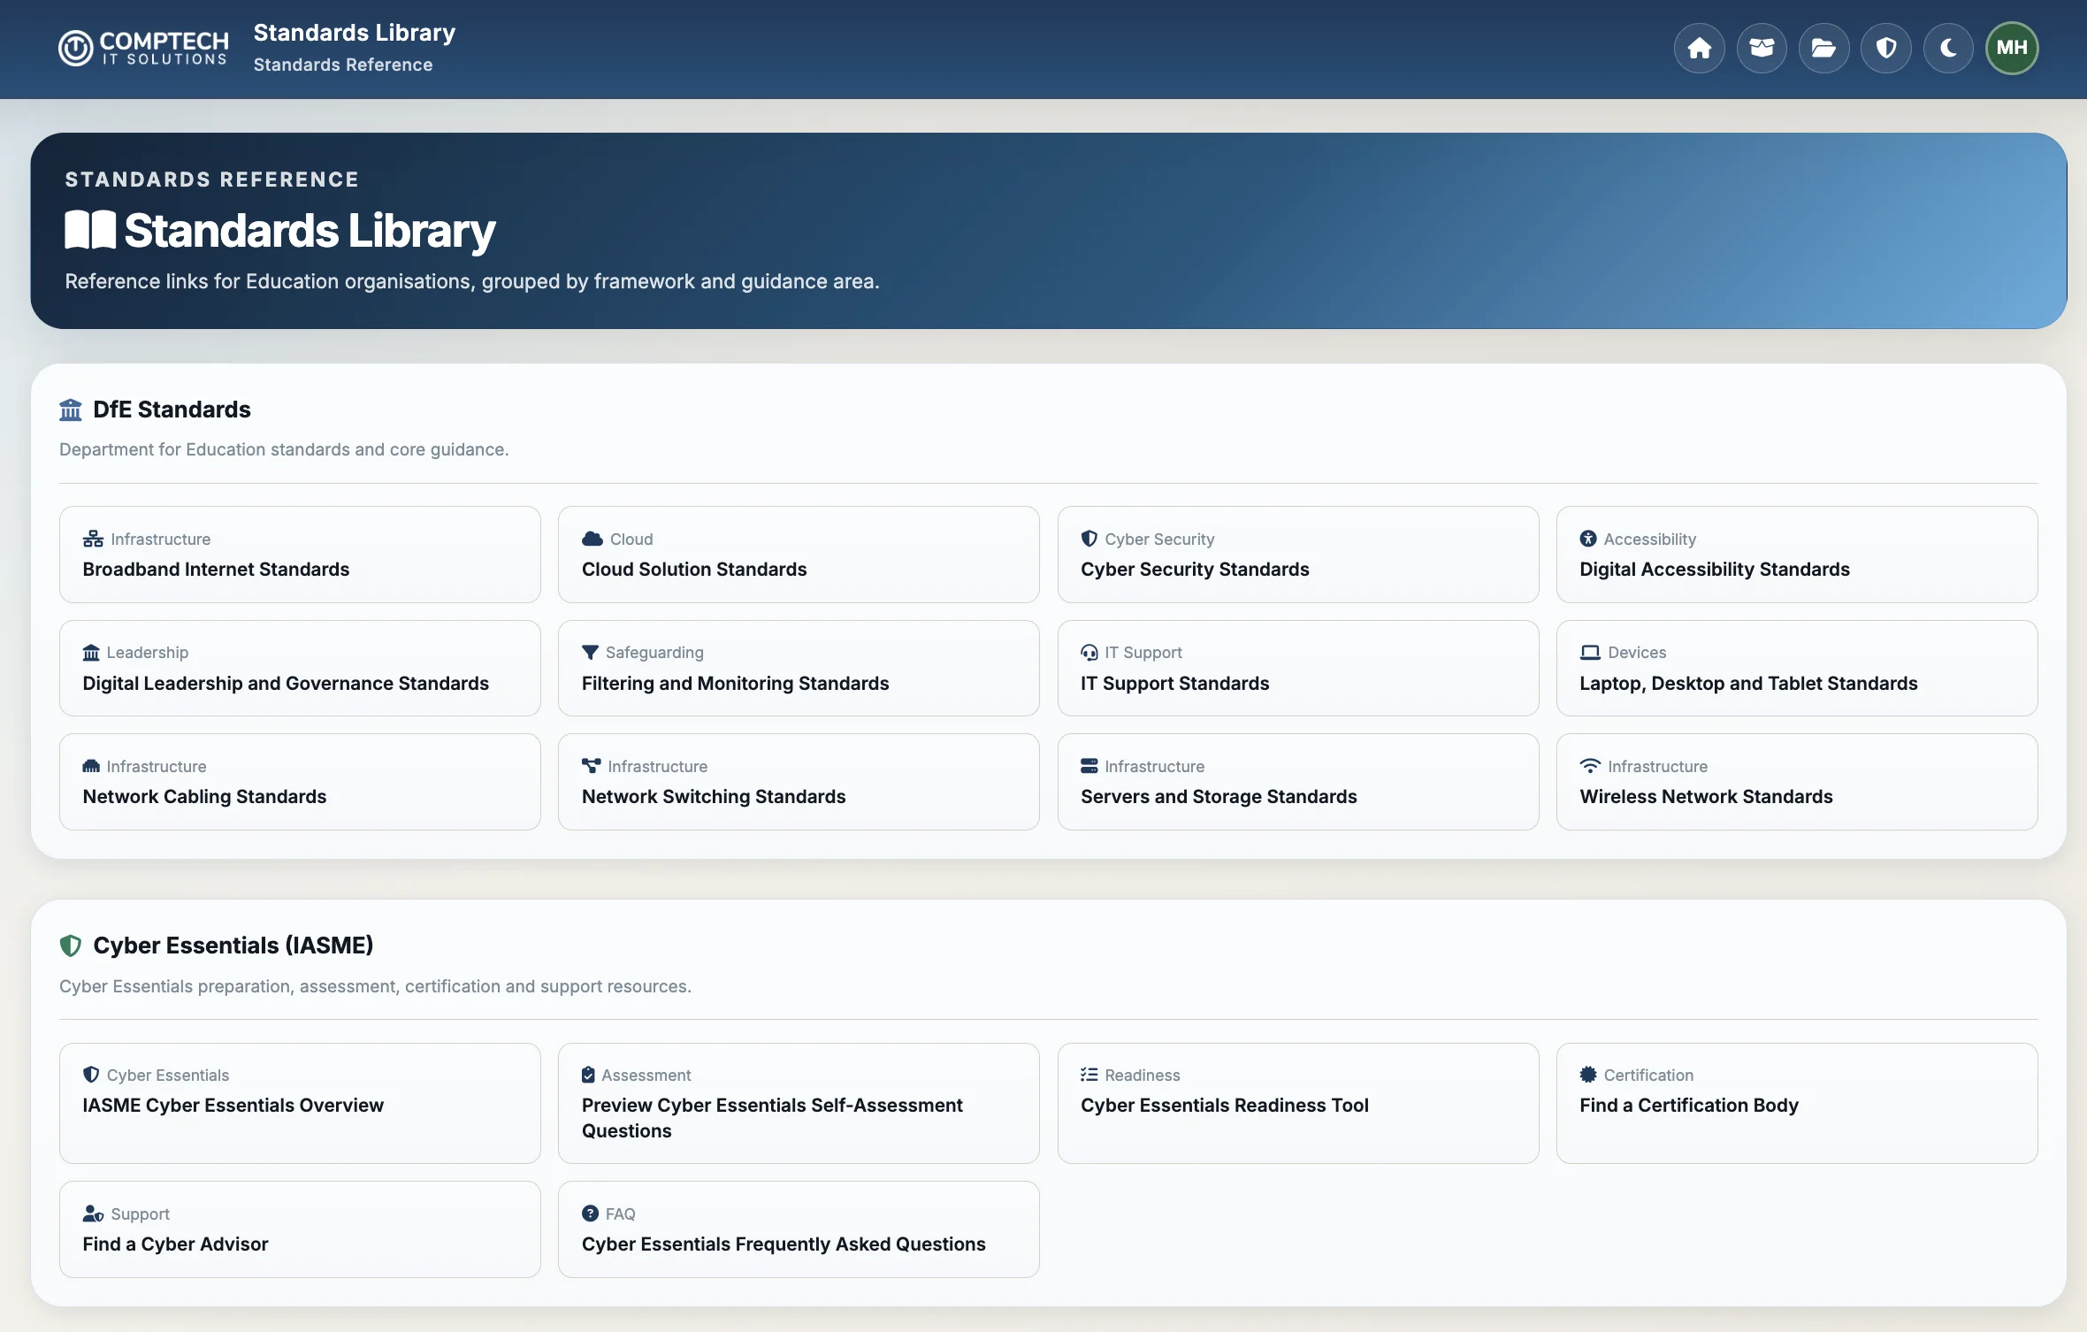Open IT Support Standards card
The height and width of the screenshot is (1332, 2087).
1298,668
